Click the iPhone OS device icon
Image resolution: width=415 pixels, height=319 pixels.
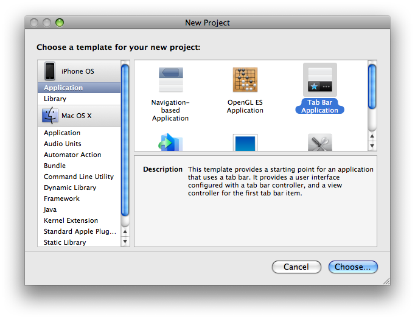point(50,71)
